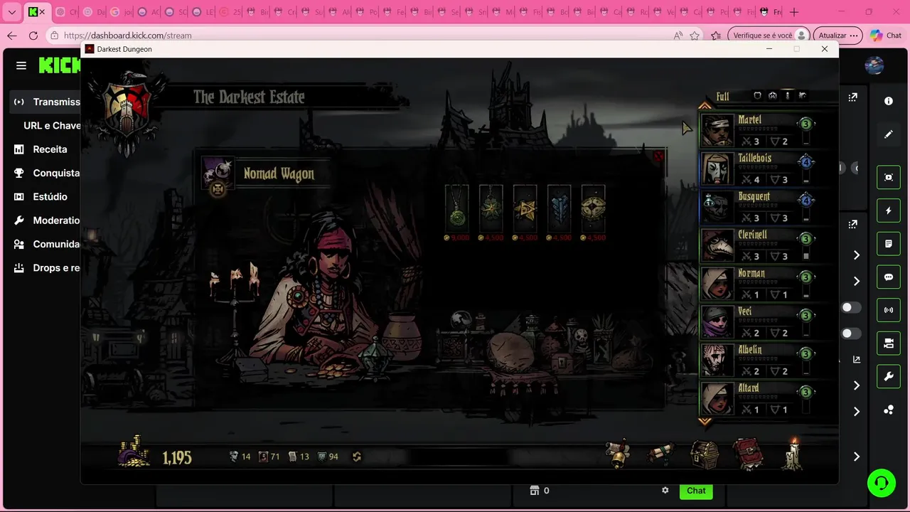910x512 pixels.
Task: Open Conquistas in Kick sidebar
Action: (x=45, y=173)
